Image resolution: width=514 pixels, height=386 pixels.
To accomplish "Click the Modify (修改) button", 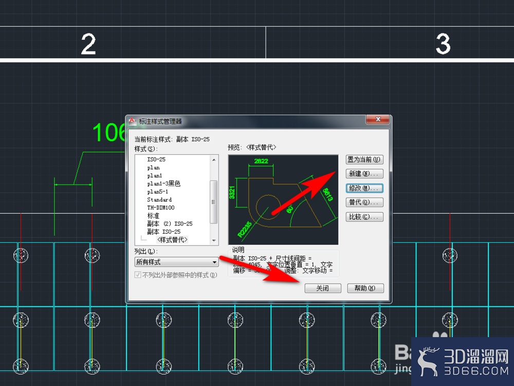I will pyautogui.click(x=364, y=188).
